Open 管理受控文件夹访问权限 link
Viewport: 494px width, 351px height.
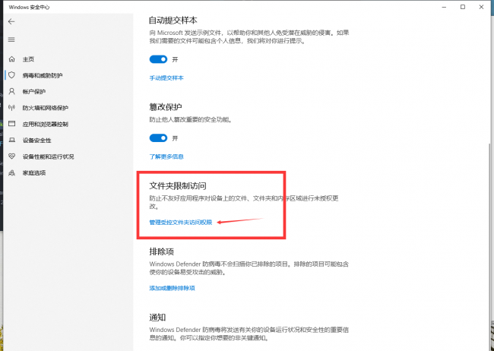181,223
